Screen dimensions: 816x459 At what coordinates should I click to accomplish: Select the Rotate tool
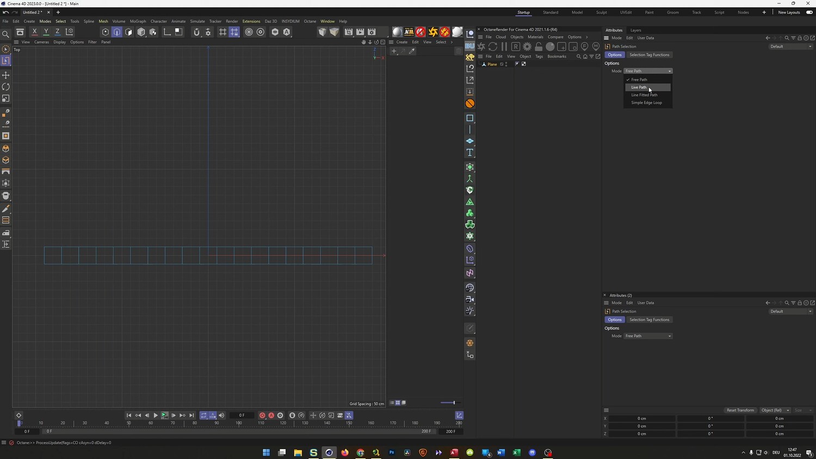[x=6, y=87]
